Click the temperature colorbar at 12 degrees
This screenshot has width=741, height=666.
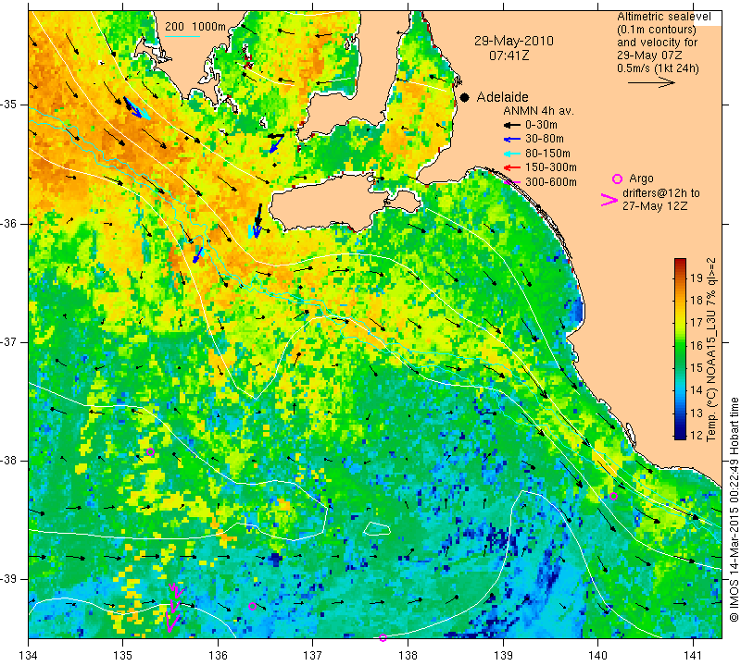pyautogui.click(x=680, y=435)
